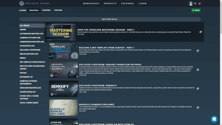Viewport: 222px width, 125px height.
Task: Open Nashville Numbers Explained thumbnail
Action: [x=63, y=108]
